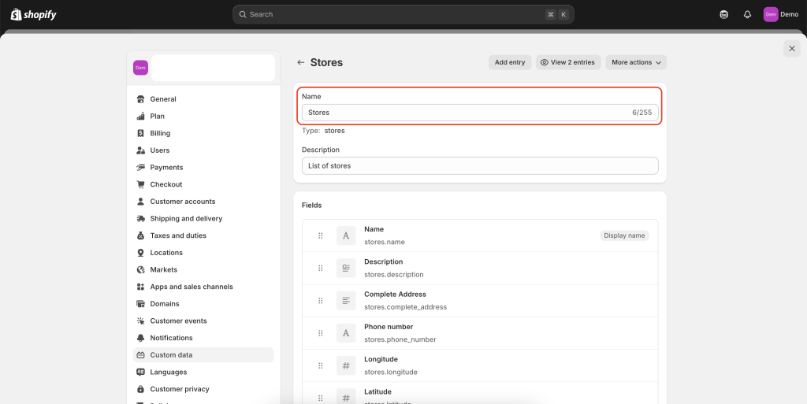Screen dimensions: 807x404
Task: Click the Dem store avatar in sidebar
Action: coord(140,68)
